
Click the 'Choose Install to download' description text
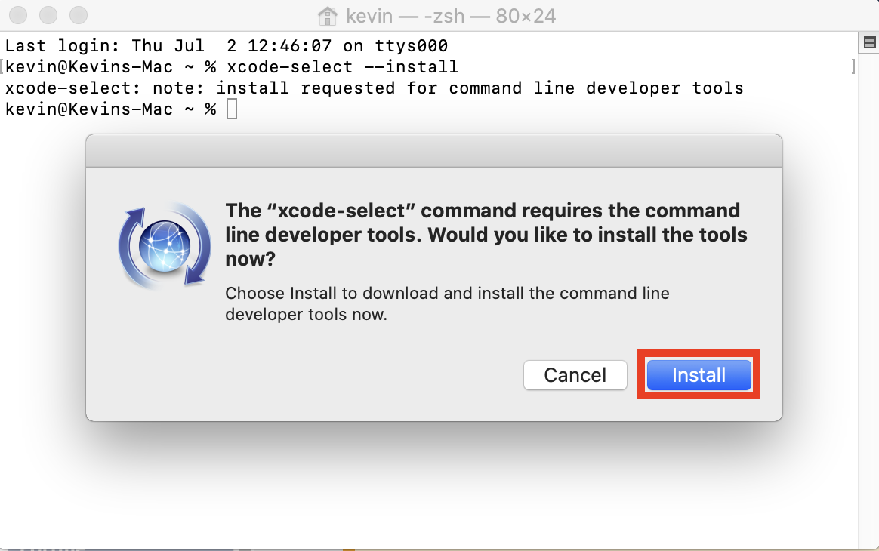(447, 303)
